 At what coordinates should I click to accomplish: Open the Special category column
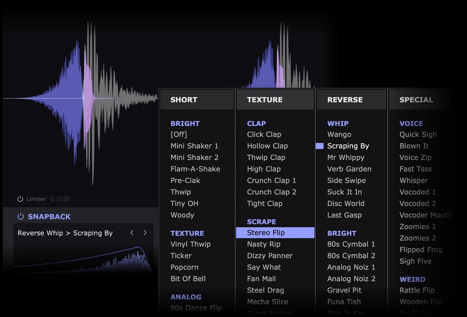tap(416, 100)
